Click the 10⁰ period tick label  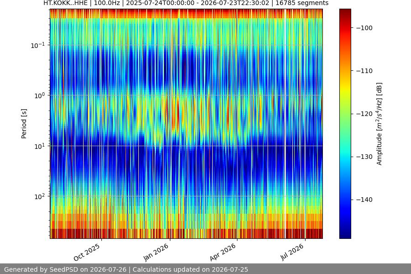pos(39,96)
